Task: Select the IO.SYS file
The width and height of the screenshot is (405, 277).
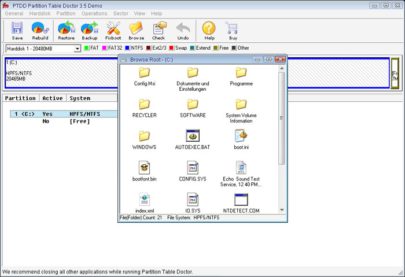Action: click(193, 203)
